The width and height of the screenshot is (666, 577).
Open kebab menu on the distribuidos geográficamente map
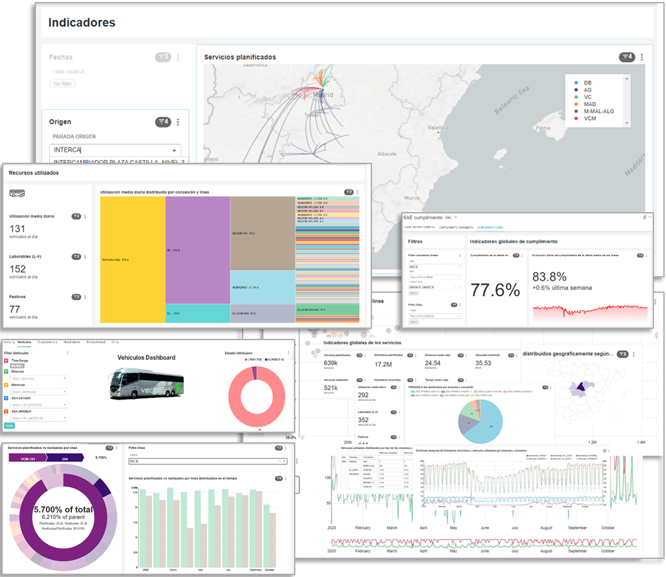(x=634, y=354)
